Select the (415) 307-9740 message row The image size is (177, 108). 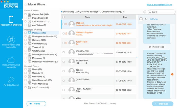pyautogui.click(x=98, y=81)
